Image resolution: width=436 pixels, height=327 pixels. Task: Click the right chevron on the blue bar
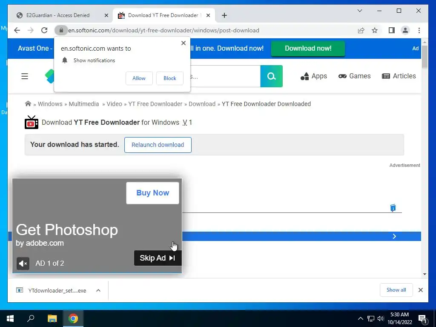pos(394,236)
